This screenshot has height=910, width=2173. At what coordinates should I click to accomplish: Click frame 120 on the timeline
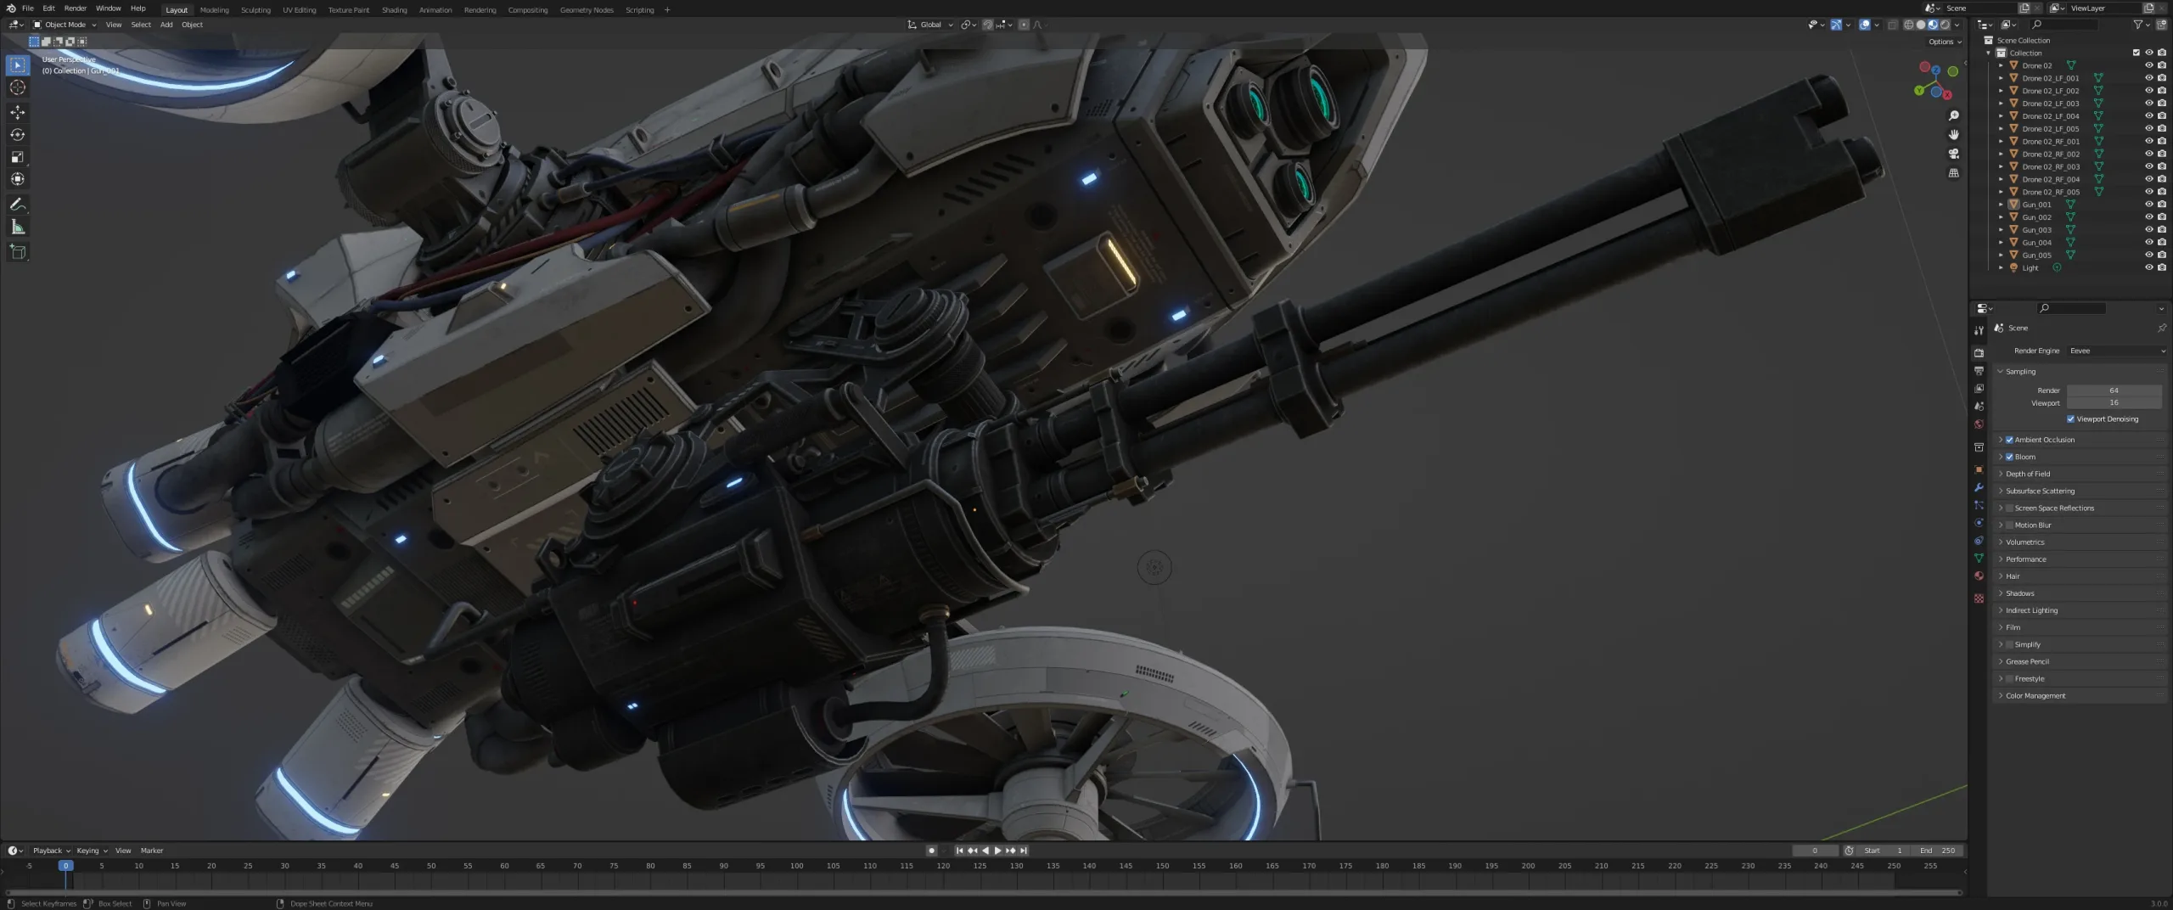(943, 866)
